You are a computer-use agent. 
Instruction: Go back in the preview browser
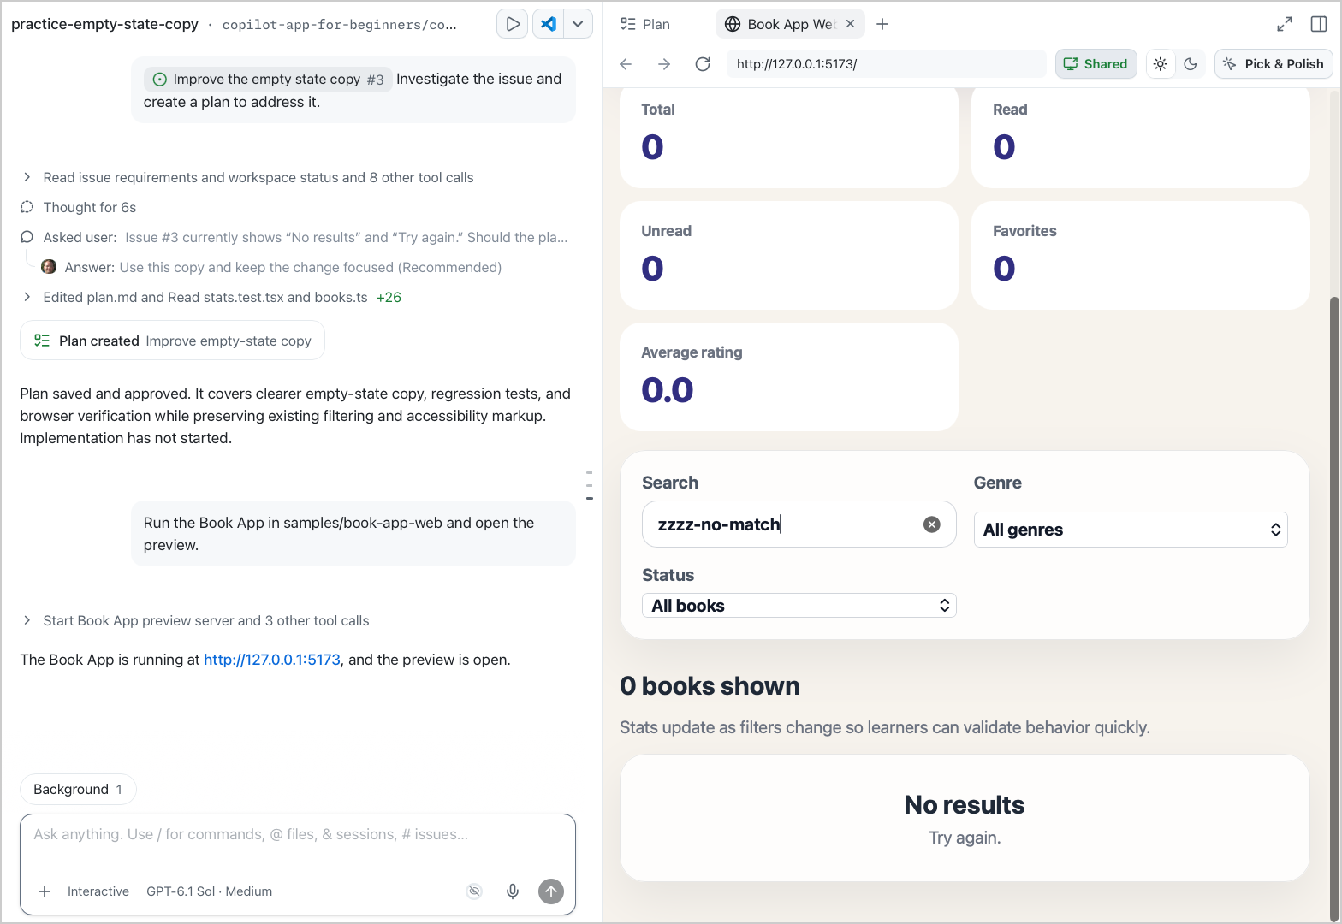coord(626,64)
